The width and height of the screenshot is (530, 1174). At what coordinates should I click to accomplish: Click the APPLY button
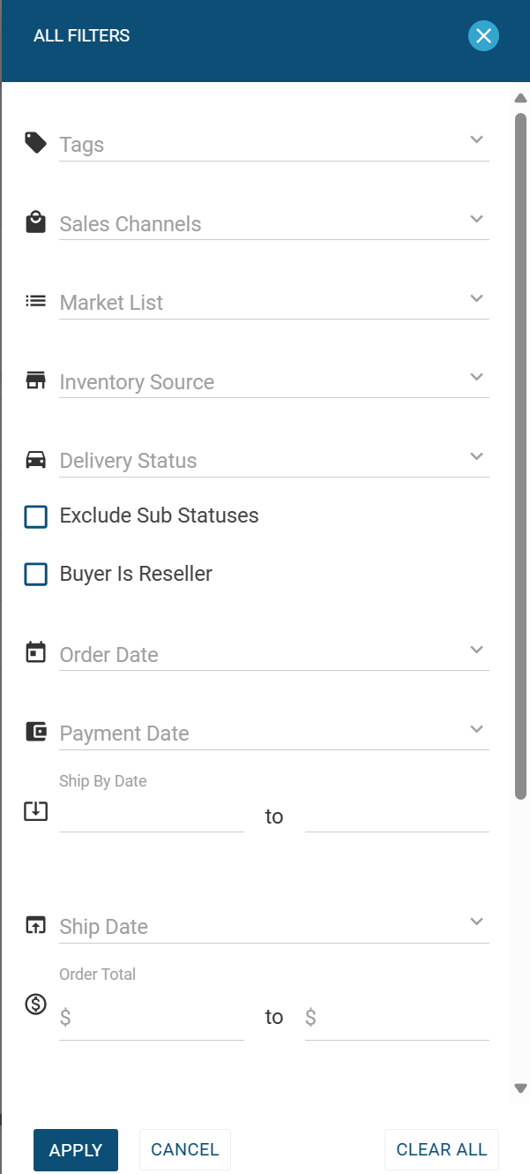[x=76, y=1150]
